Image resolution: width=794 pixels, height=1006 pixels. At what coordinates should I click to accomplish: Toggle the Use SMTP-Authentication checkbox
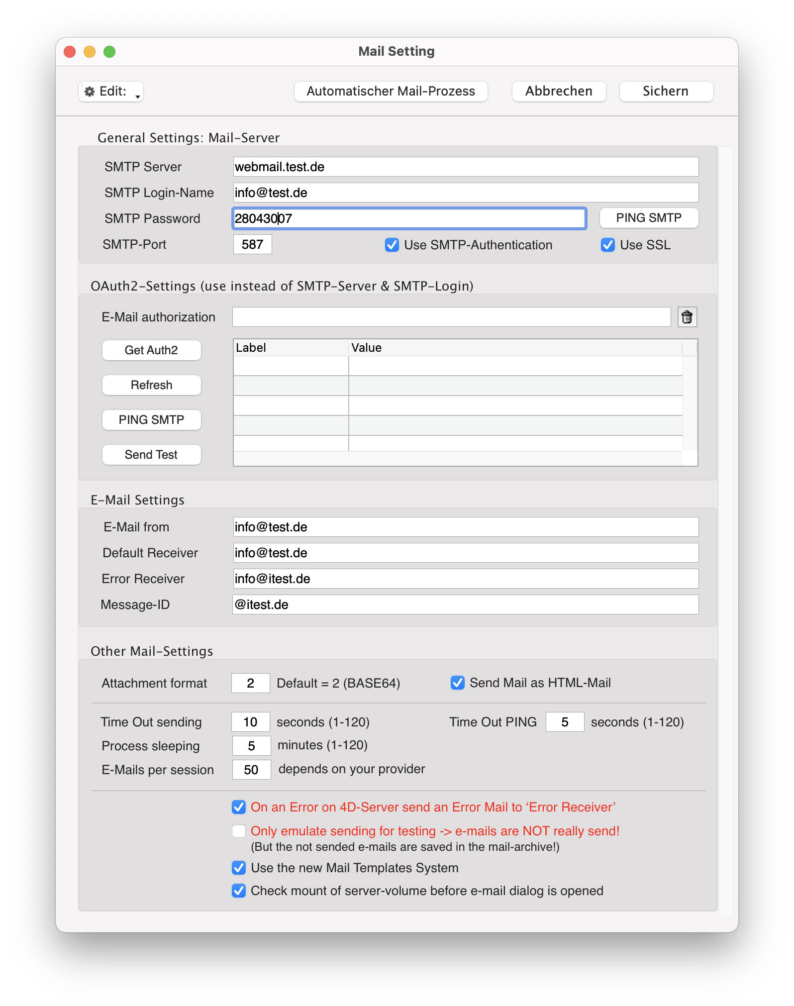[x=392, y=245]
